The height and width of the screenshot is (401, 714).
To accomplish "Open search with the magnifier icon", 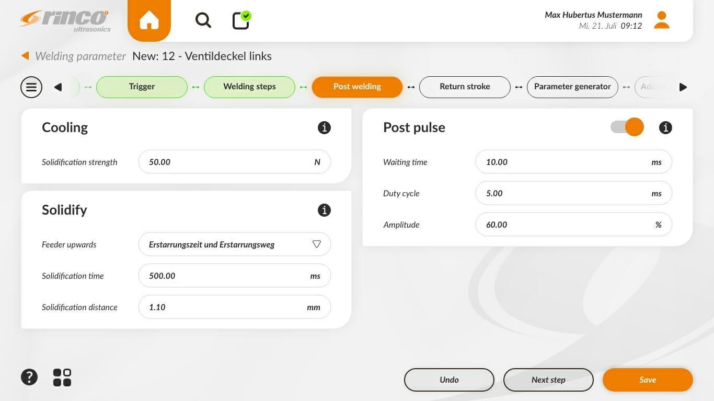I will [203, 20].
